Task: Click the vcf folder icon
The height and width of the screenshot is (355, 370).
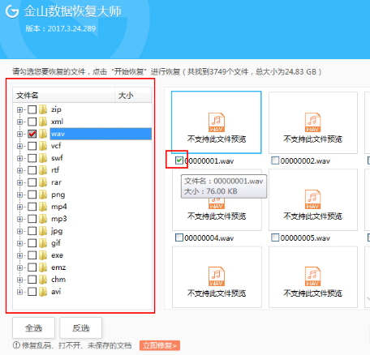Action: (x=43, y=146)
